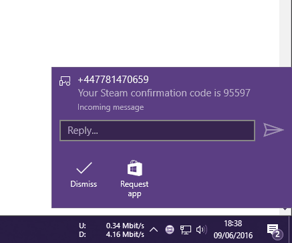Click the Request app label
Screen dimensions: 292x243
click(x=134, y=189)
